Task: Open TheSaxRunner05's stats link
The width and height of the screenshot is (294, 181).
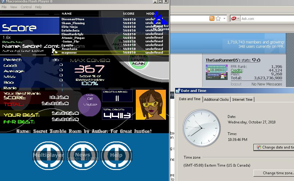Action: click(228, 60)
